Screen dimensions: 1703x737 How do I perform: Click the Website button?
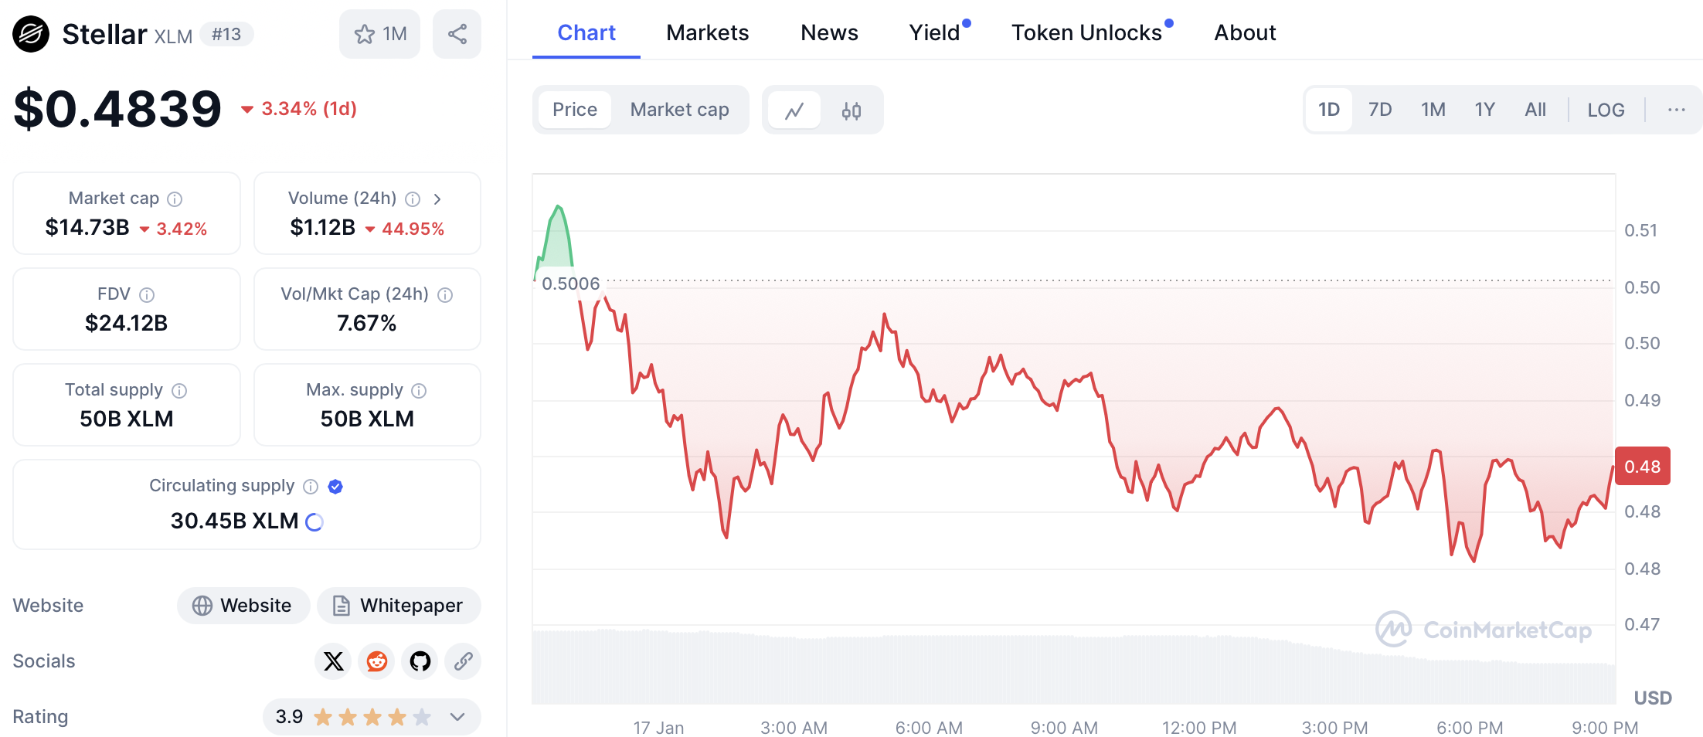coord(243,606)
